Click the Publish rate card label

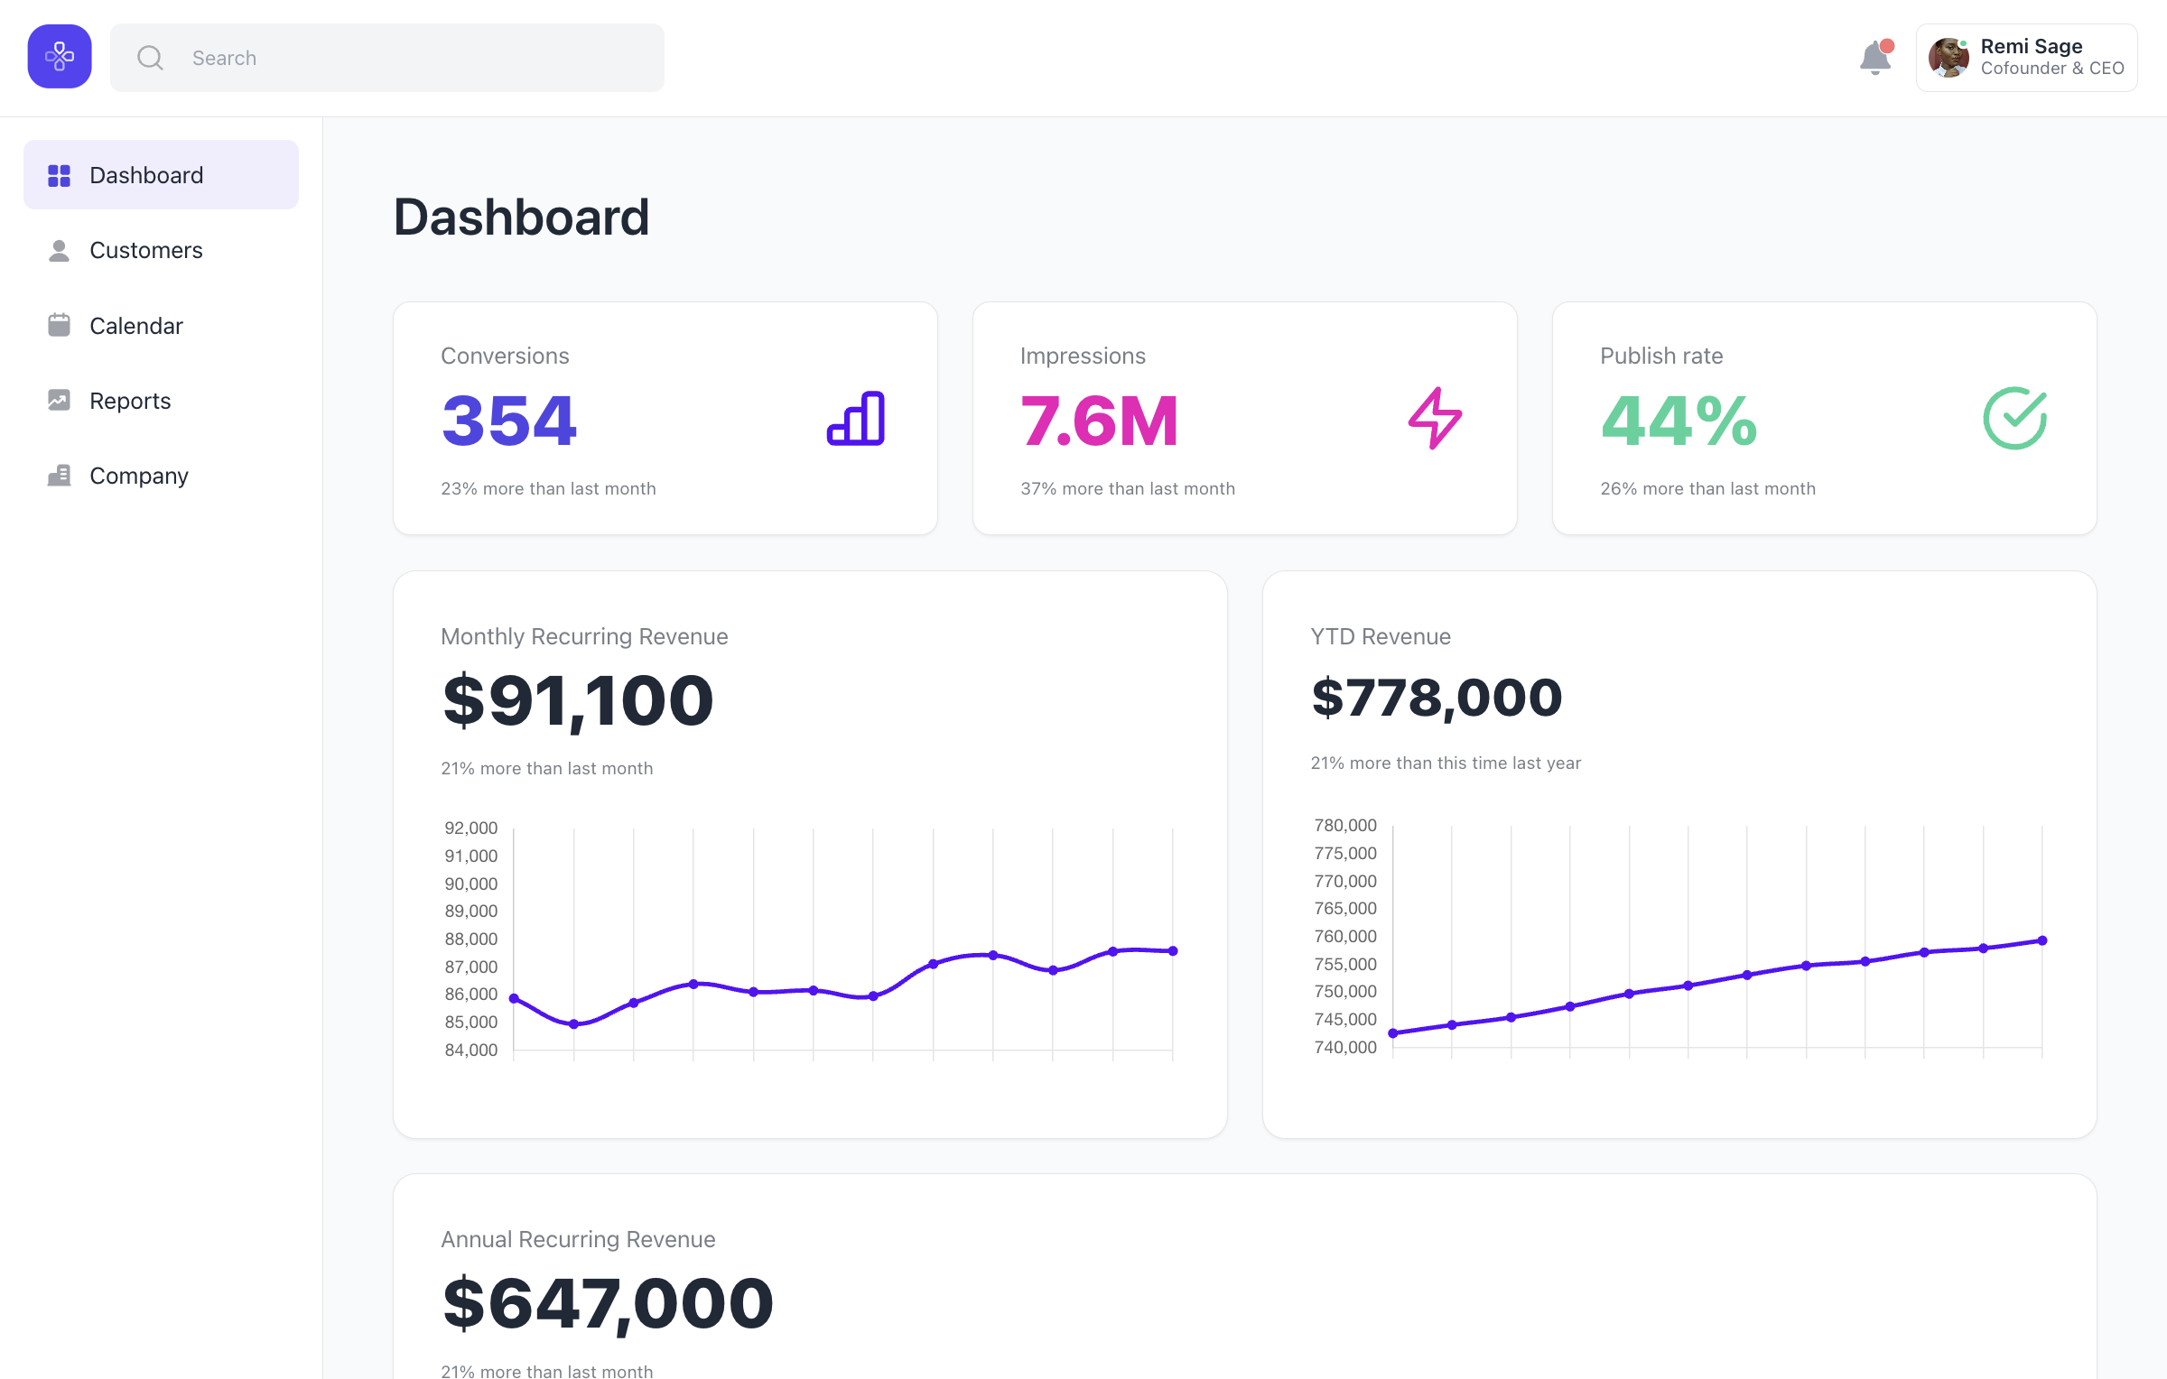(x=1661, y=356)
